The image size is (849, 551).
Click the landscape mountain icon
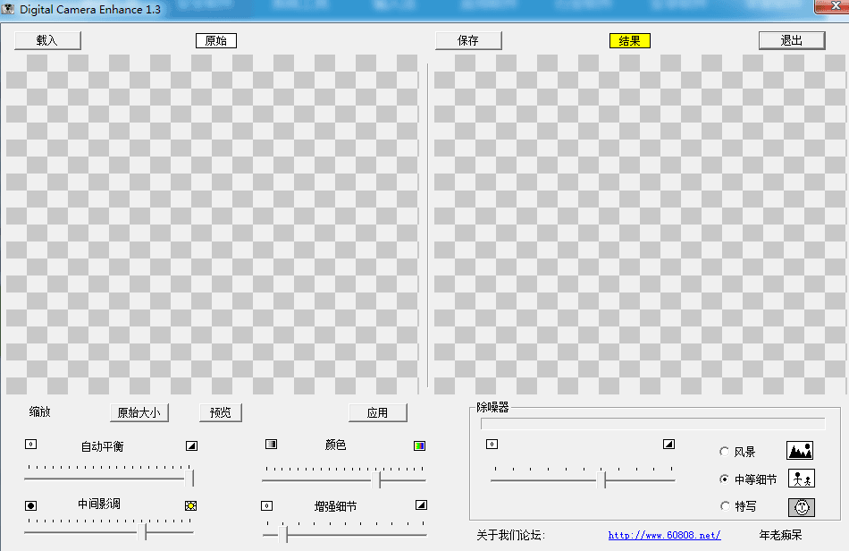[x=799, y=451]
